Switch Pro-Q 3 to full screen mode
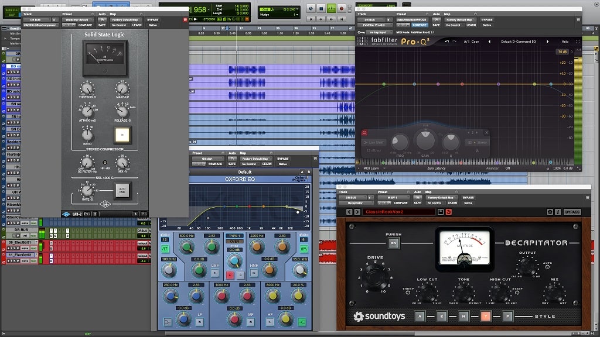 577,42
